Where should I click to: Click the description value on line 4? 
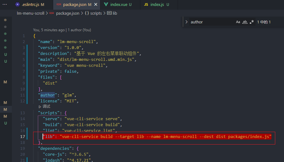click(x=106, y=53)
